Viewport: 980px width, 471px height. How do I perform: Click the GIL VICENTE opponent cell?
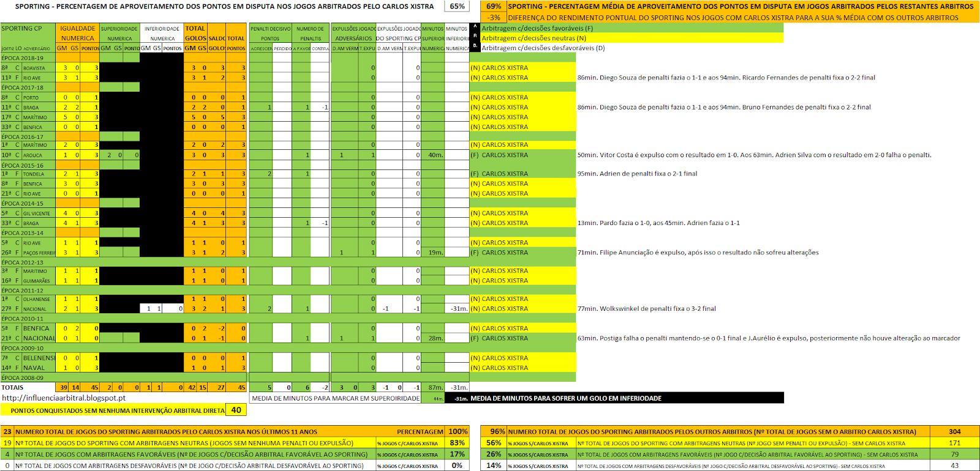pyautogui.click(x=39, y=213)
